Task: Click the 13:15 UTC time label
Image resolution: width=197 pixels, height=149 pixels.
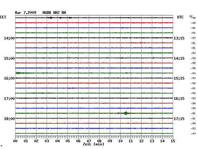Action: click(179, 38)
